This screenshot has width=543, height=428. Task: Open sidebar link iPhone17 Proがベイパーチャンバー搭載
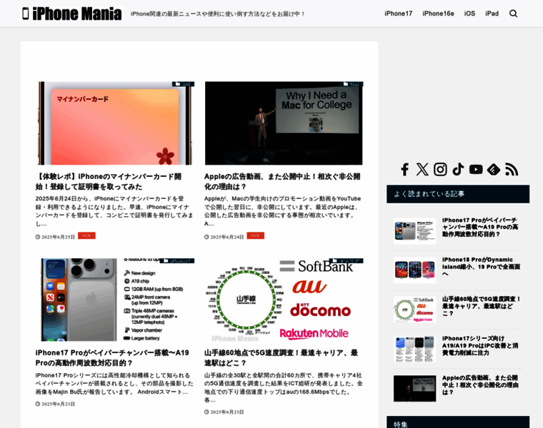(480, 227)
